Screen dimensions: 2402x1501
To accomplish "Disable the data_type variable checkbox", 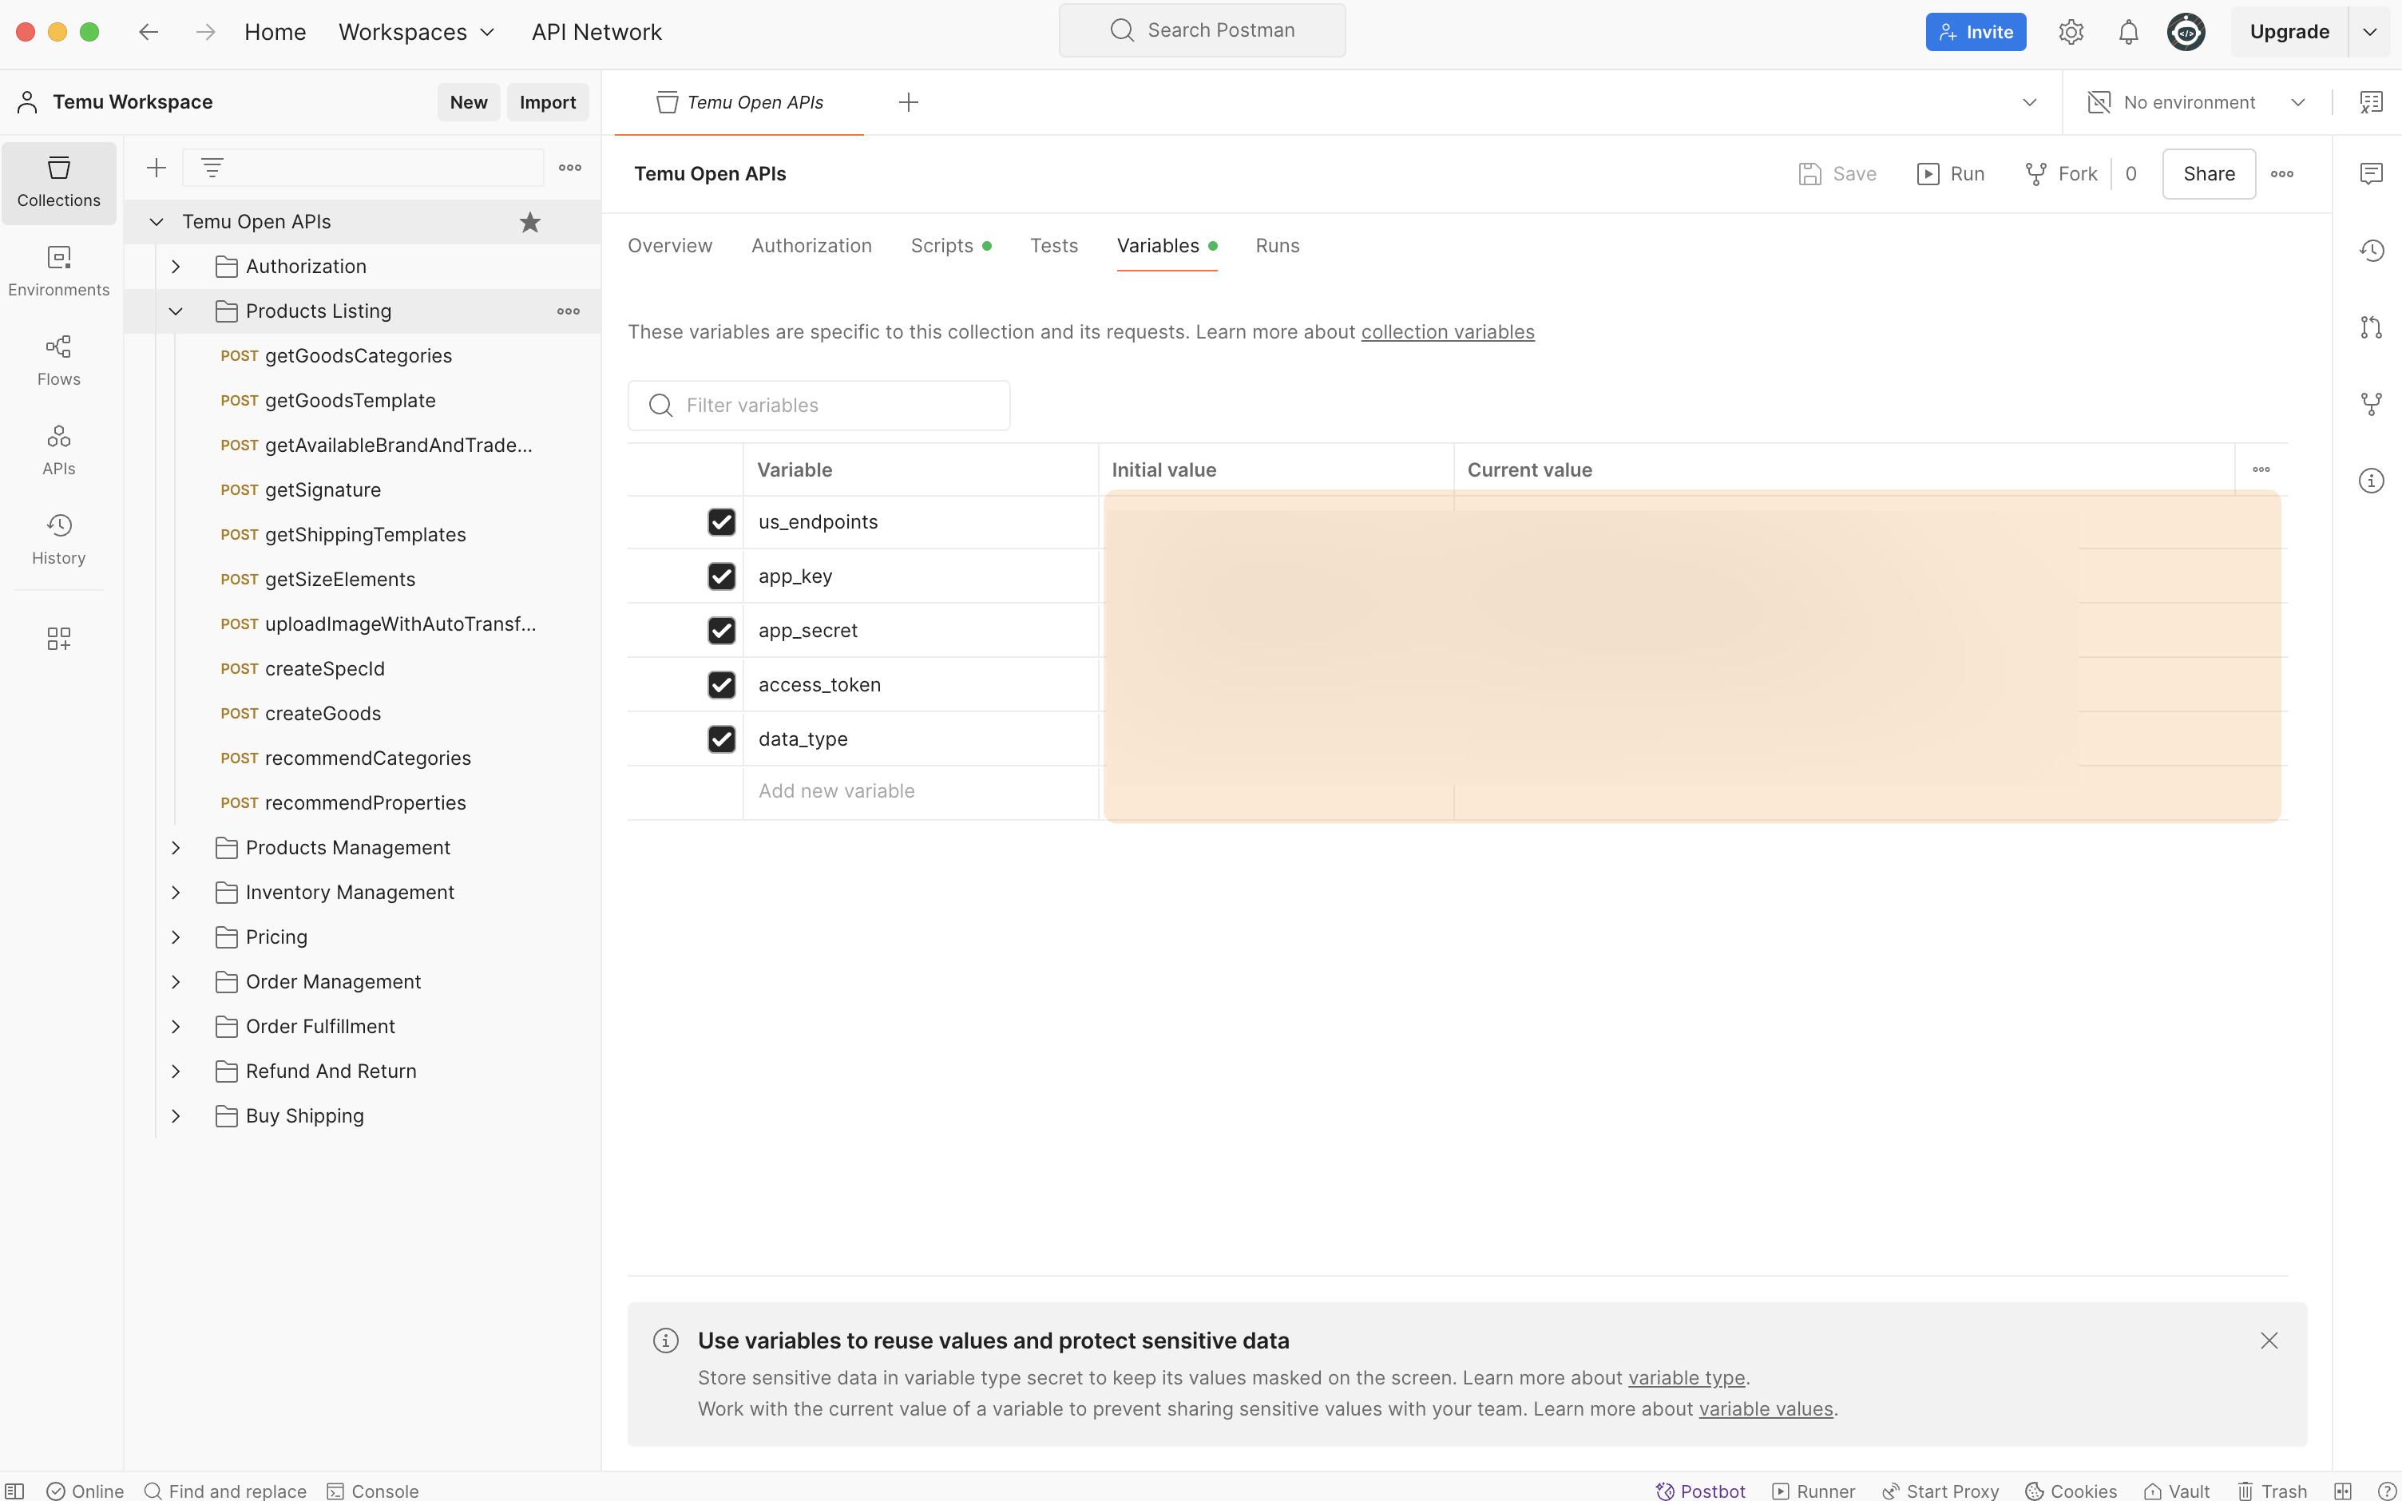I will point(722,739).
